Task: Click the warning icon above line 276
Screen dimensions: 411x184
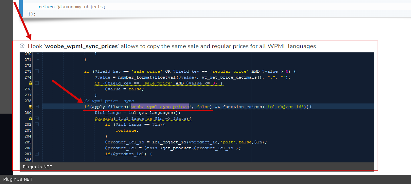Action: click(x=30, y=83)
